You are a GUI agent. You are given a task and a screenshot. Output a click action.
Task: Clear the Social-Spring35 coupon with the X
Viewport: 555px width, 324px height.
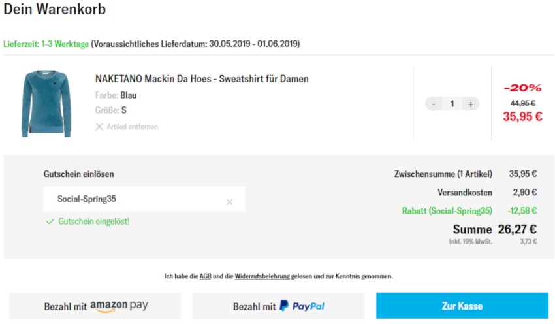pos(229,202)
